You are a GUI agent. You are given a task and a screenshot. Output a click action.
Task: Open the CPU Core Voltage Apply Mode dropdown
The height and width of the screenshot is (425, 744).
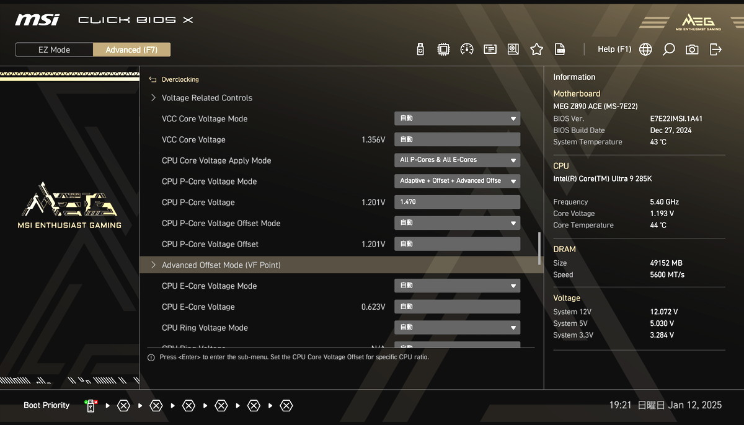click(458, 160)
